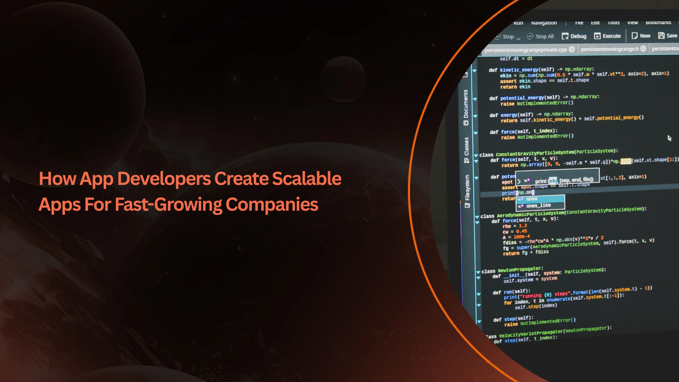Click the Stop All toolbar icon
This screenshot has width=679, height=382.
pyautogui.click(x=530, y=37)
